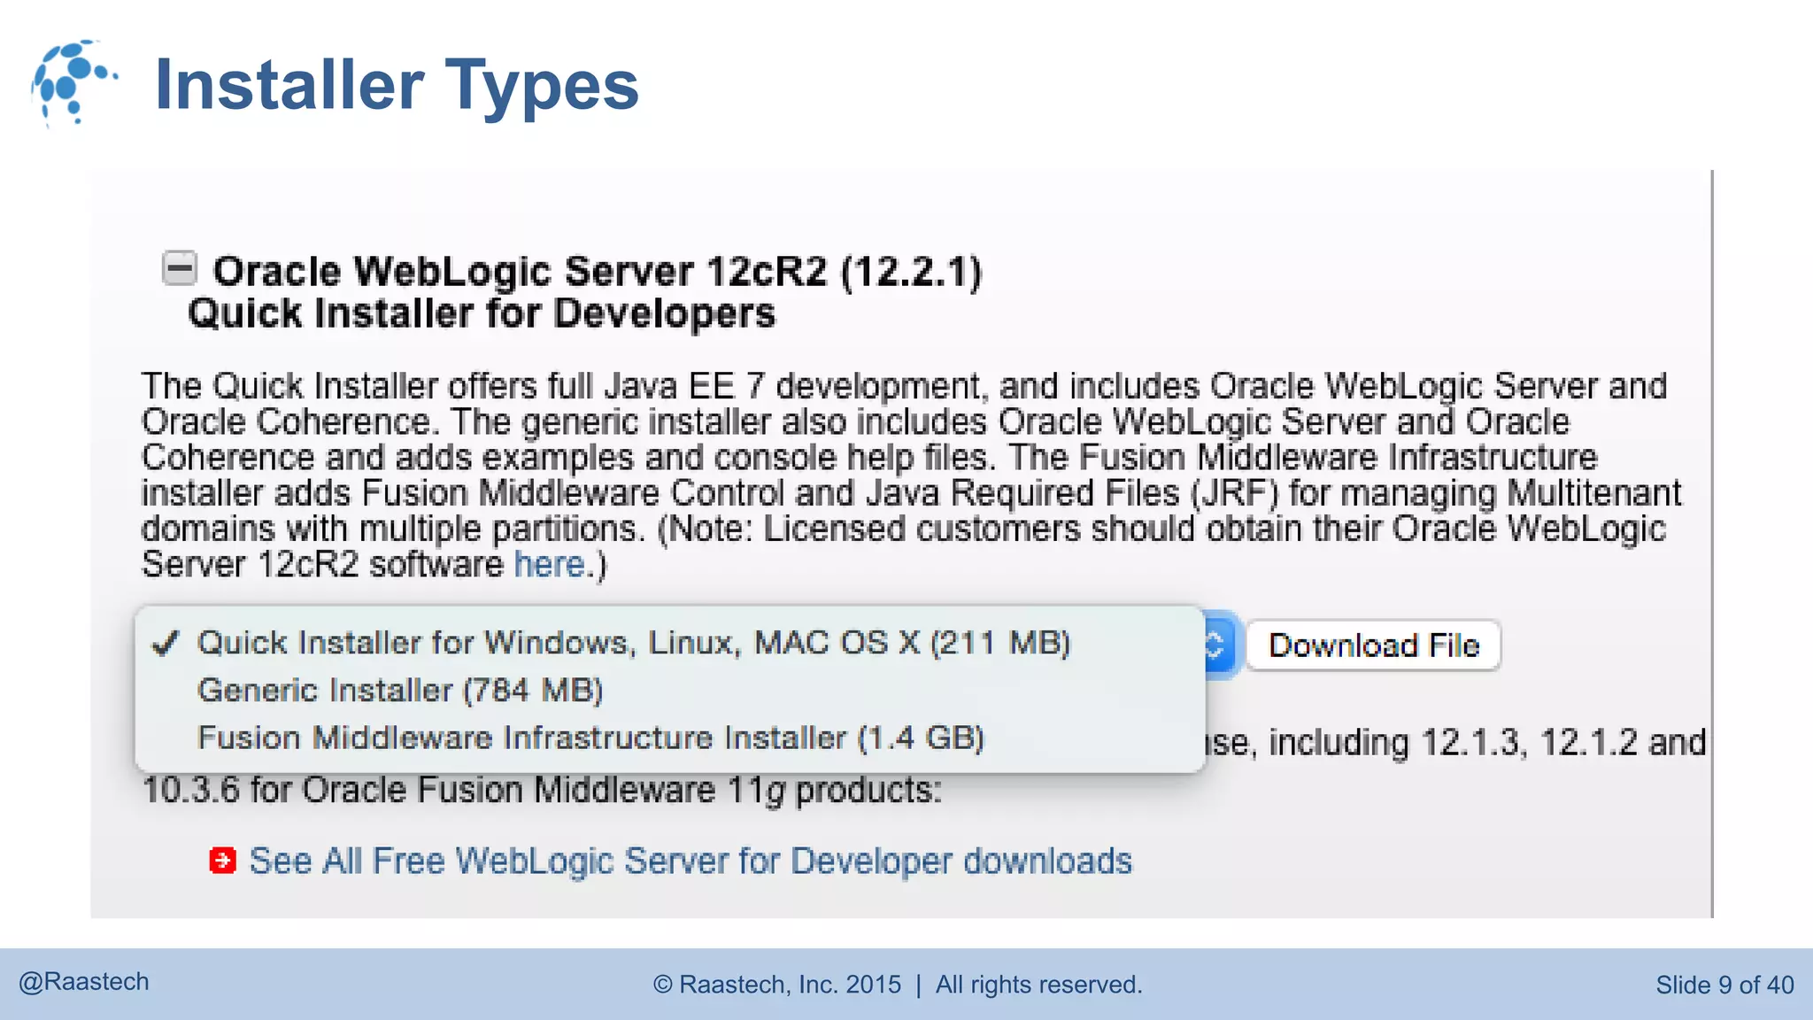
Task: Choose Generic Installer (784 MB) option
Action: [399, 691]
